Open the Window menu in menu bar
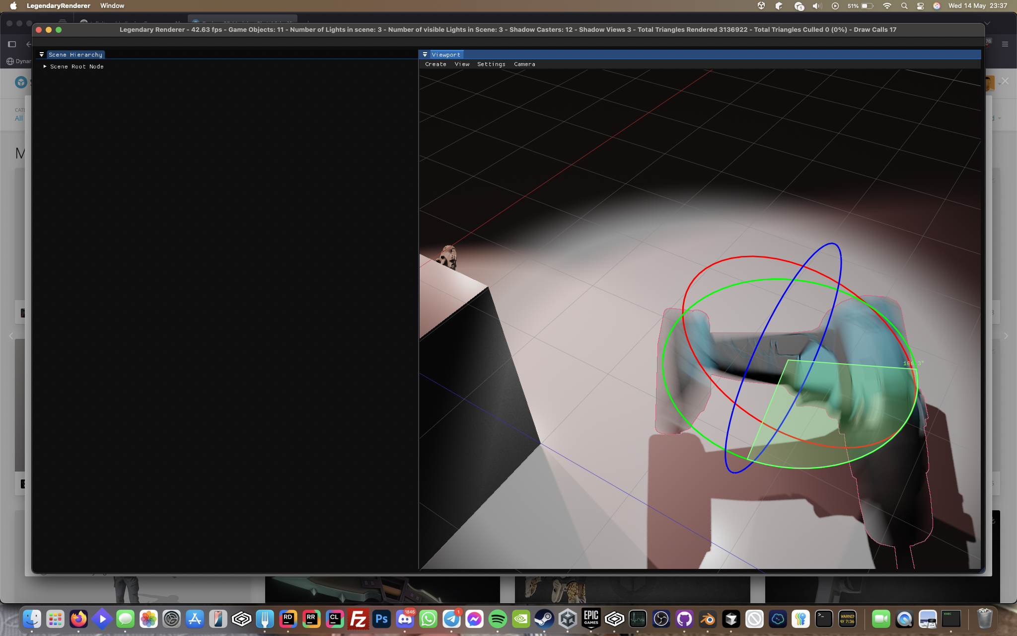Screen dimensions: 1017x636 click(x=112, y=6)
